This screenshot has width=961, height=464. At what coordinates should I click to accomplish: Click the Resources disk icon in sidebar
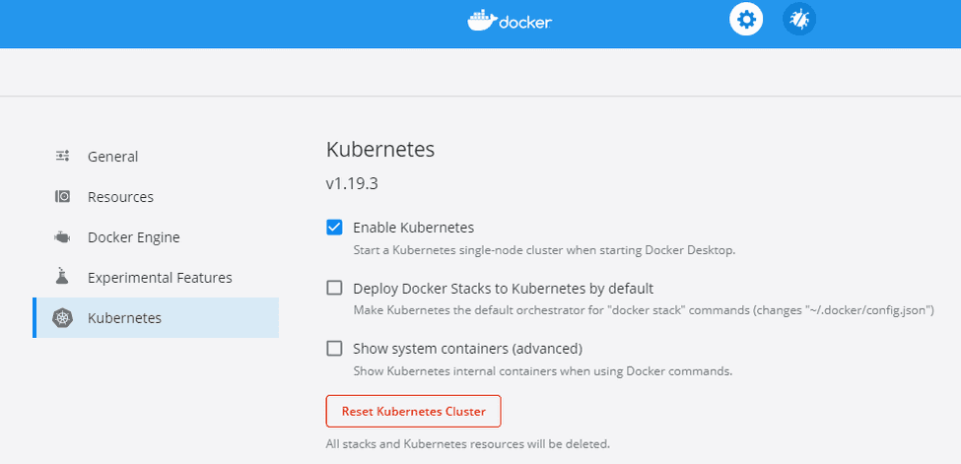point(62,197)
